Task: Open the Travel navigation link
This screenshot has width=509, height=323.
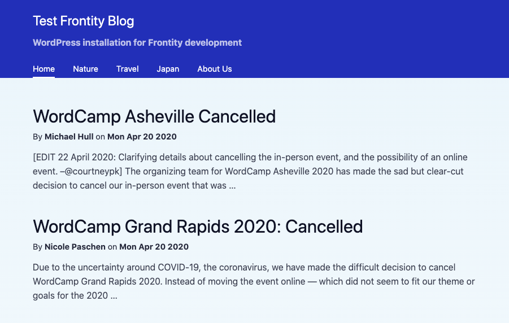Action: (x=127, y=69)
